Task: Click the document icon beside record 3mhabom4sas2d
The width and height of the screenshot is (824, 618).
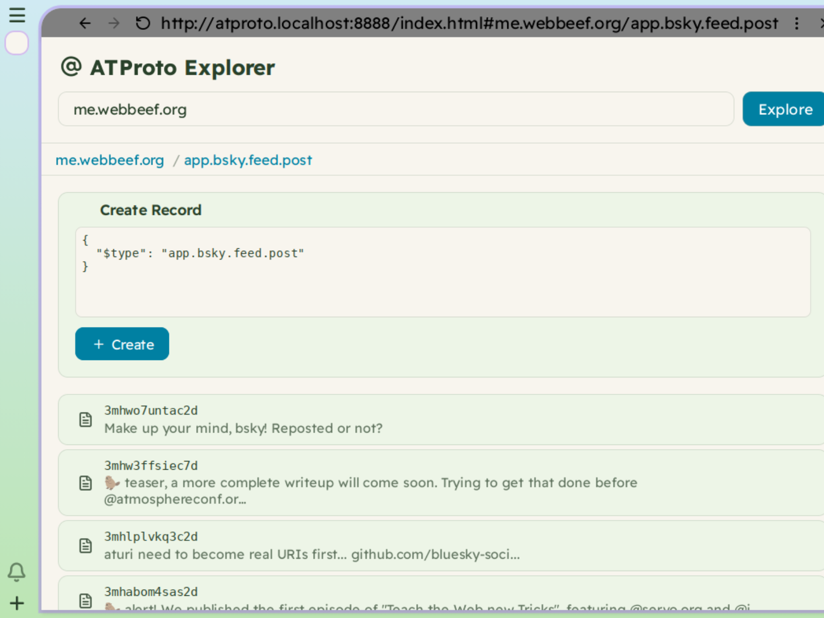Action: tap(85, 599)
